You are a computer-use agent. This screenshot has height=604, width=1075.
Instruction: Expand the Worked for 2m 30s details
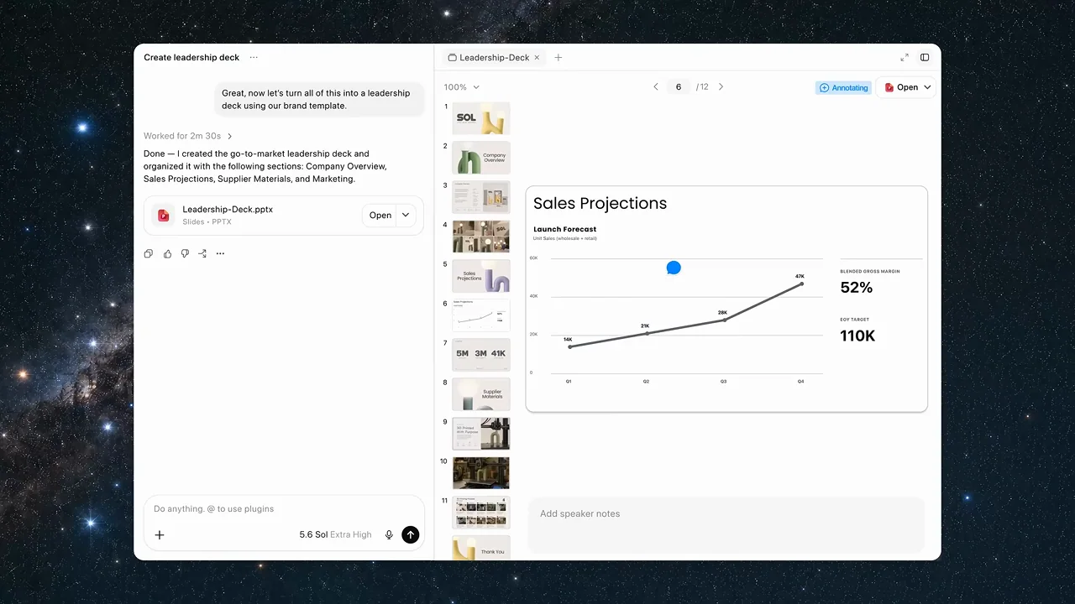coord(188,136)
